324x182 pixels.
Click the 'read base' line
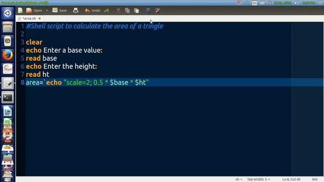(42, 58)
